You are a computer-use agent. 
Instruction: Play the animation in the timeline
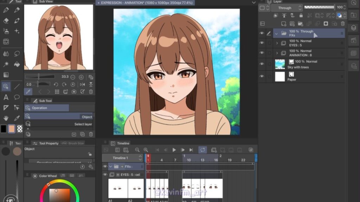(174, 150)
